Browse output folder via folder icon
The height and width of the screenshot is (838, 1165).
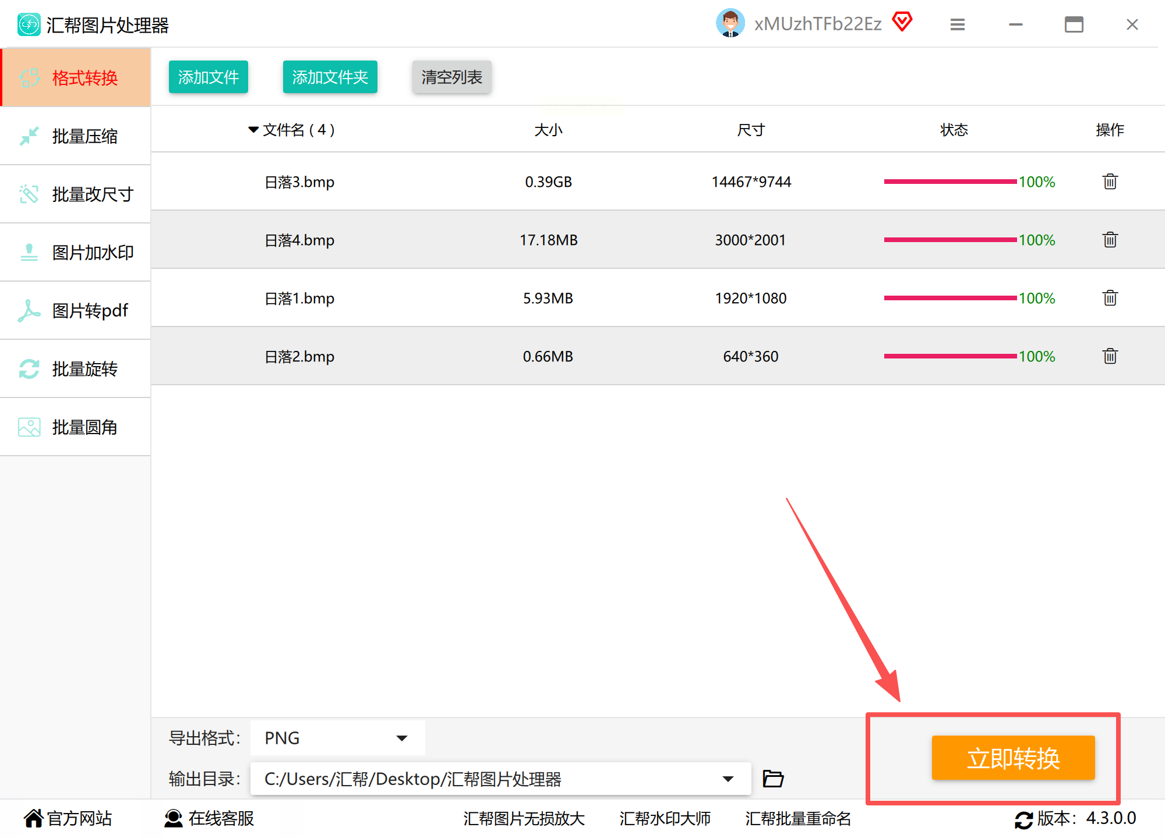(x=773, y=779)
